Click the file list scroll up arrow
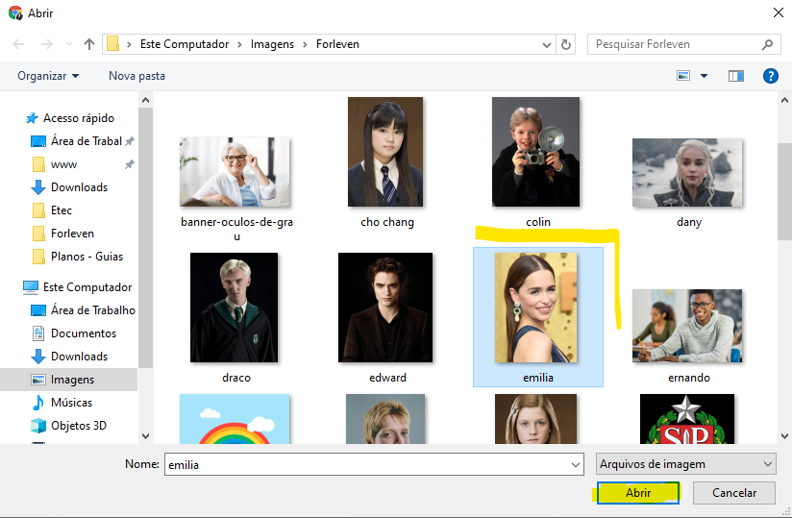The image size is (792, 518). 784,100
